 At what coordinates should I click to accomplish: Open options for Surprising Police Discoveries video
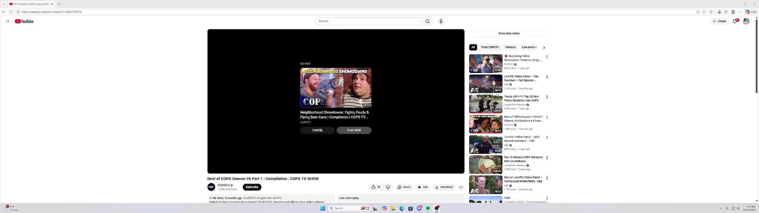coord(547,57)
